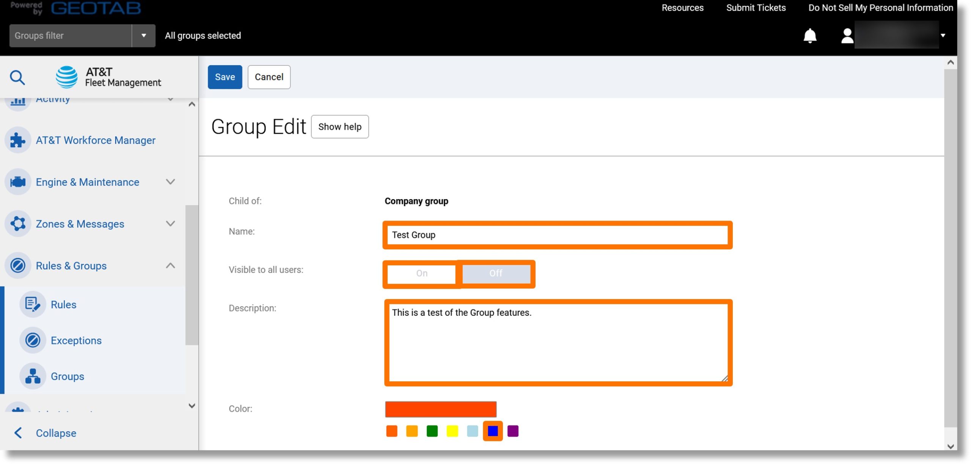Expand the Zones & Messages chevron

click(x=171, y=224)
